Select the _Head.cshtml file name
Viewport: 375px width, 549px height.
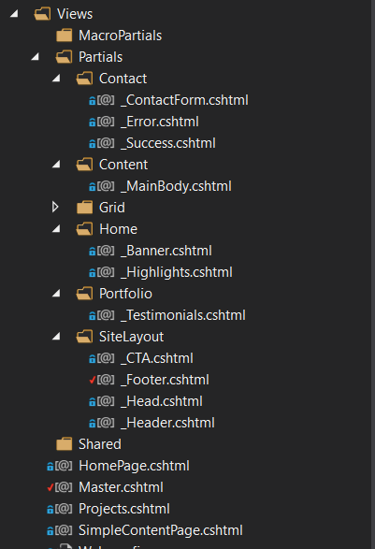pos(162,401)
